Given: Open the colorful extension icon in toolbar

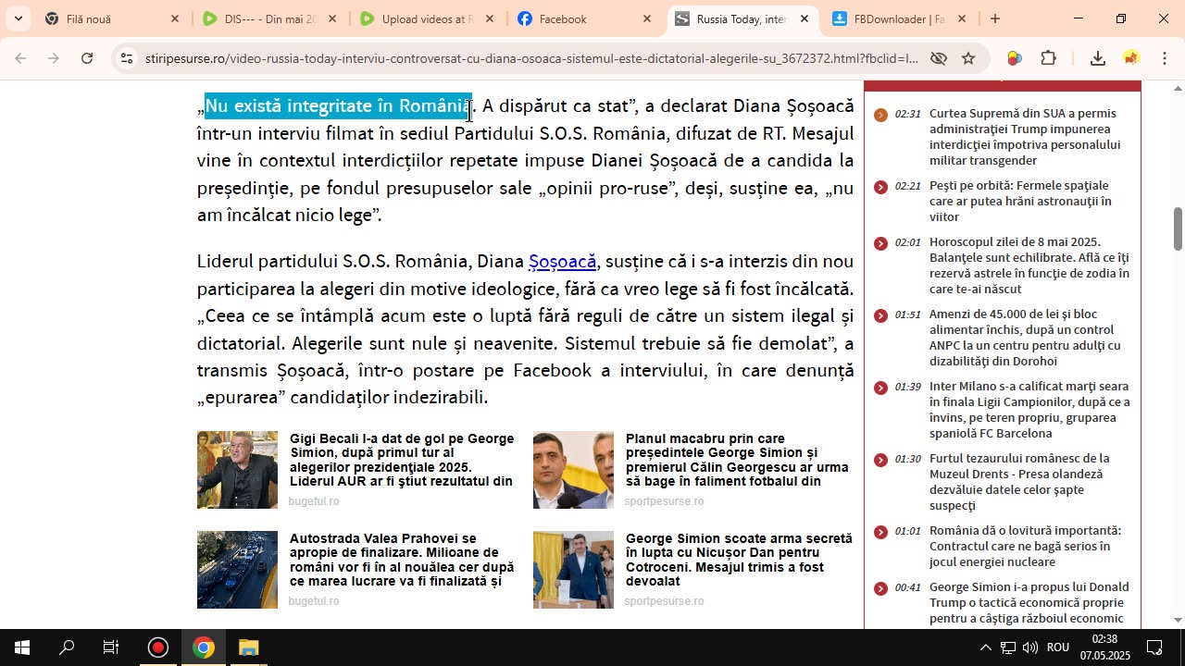Looking at the screenshot, I should pos(1014,58).
